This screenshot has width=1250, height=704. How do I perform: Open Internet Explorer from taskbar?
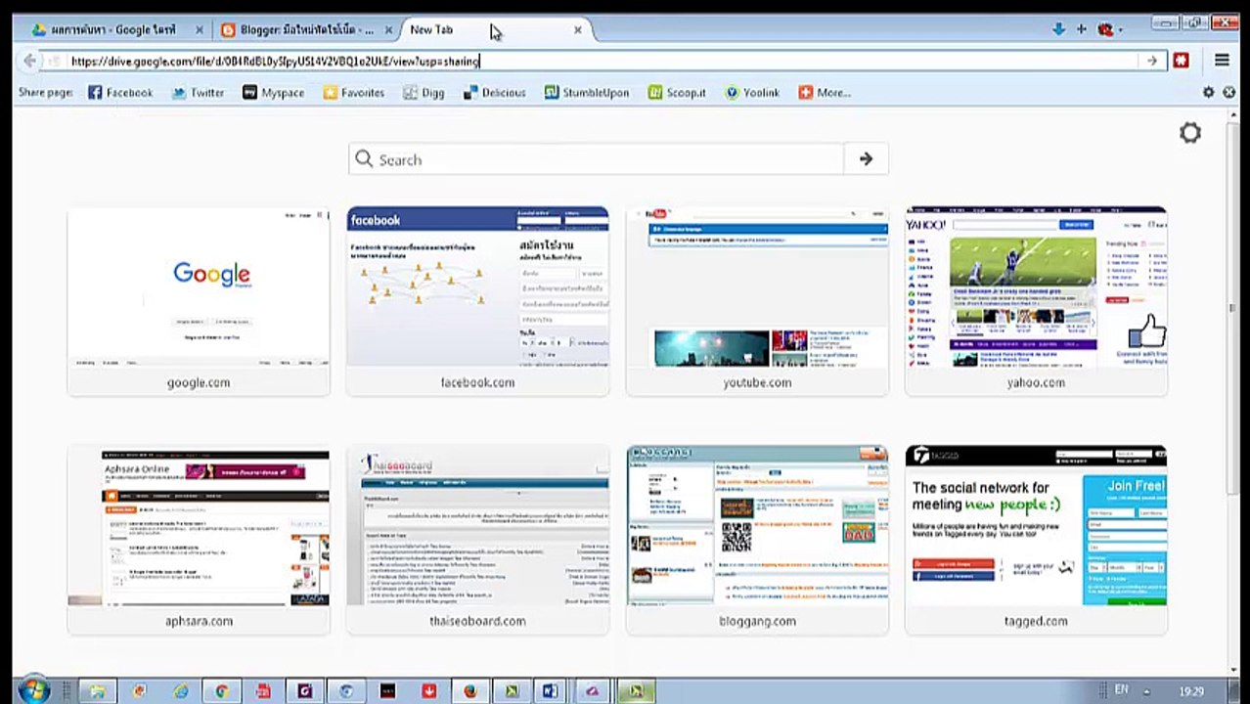[x=180, y=691]
